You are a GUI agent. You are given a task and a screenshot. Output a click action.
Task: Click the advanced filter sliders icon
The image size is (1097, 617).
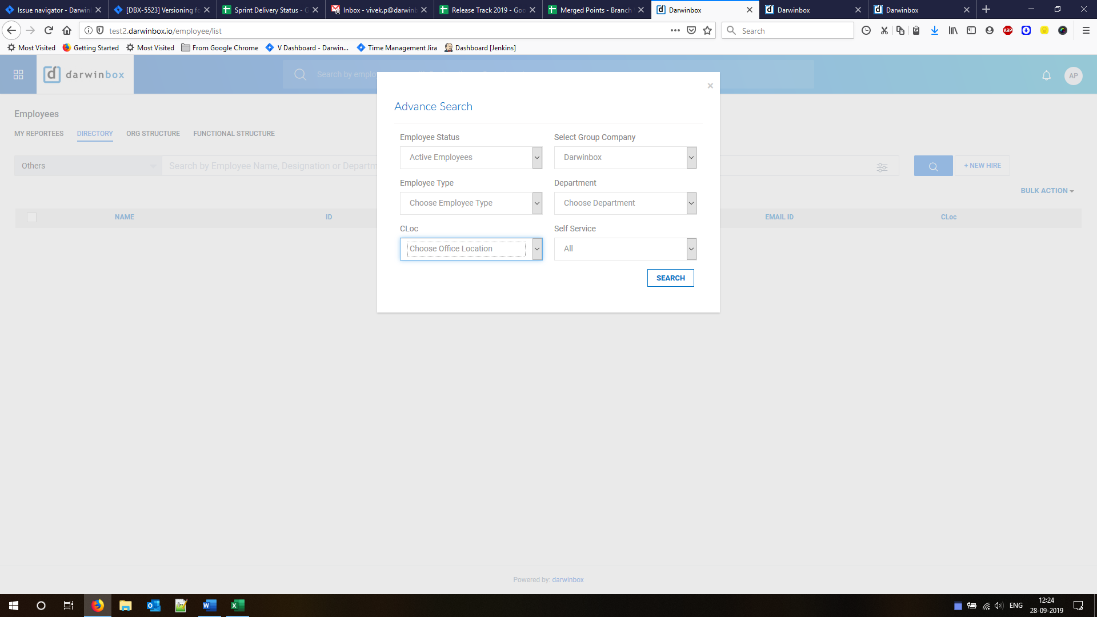(882, 167)
